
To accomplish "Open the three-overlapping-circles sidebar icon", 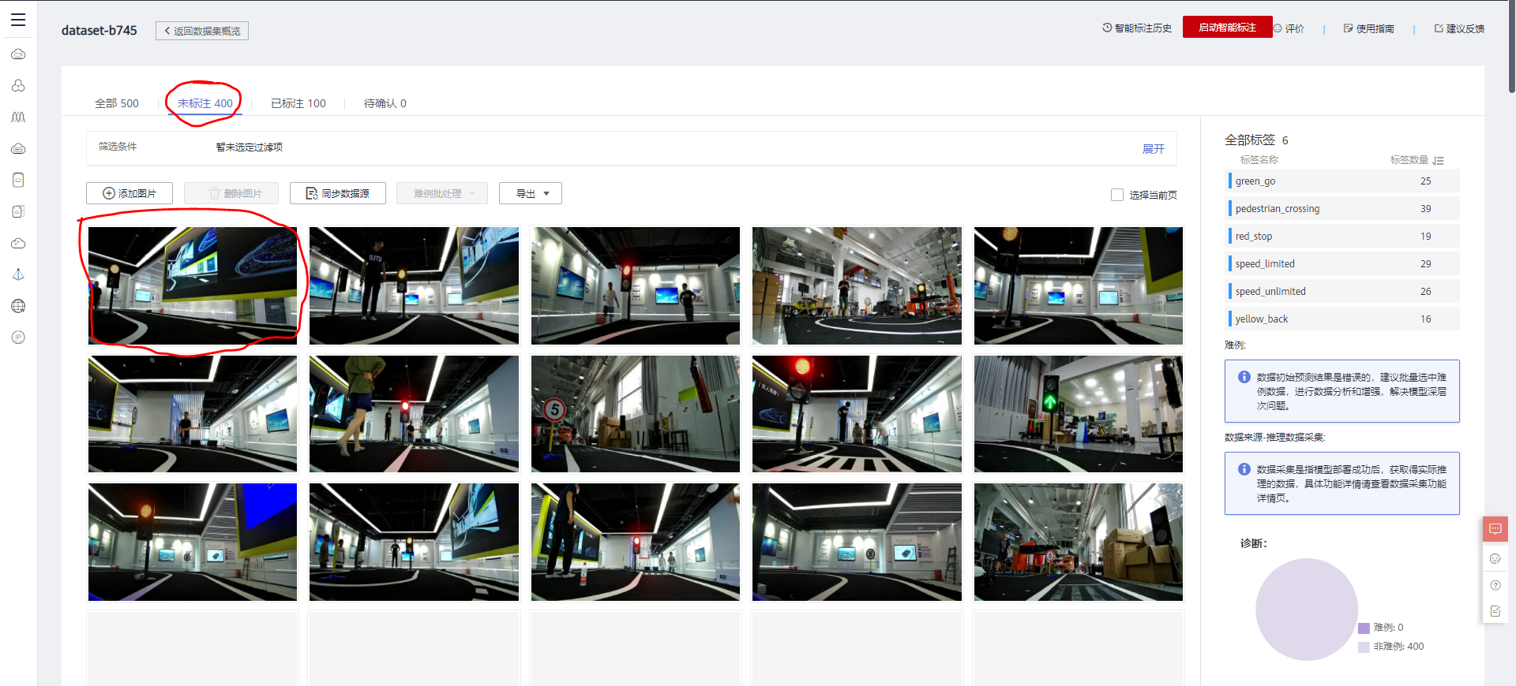I will point(18,85).
